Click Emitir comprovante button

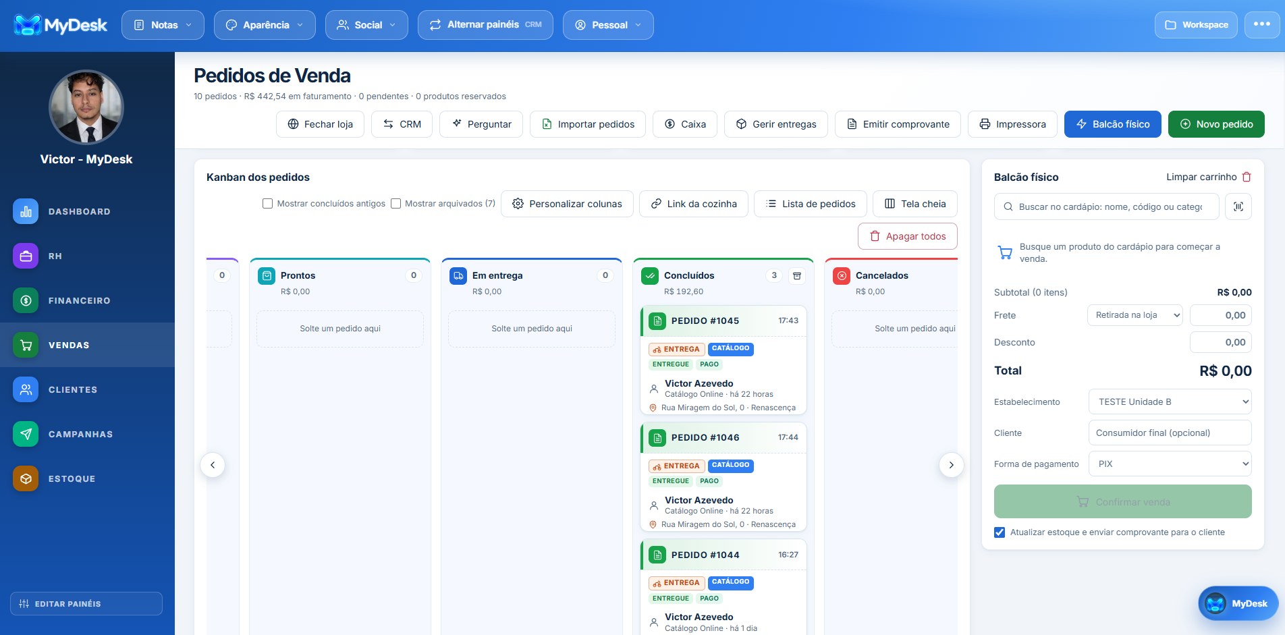coord(898,124)
